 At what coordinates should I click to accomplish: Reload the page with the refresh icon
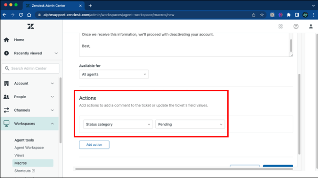coord(21,15)
